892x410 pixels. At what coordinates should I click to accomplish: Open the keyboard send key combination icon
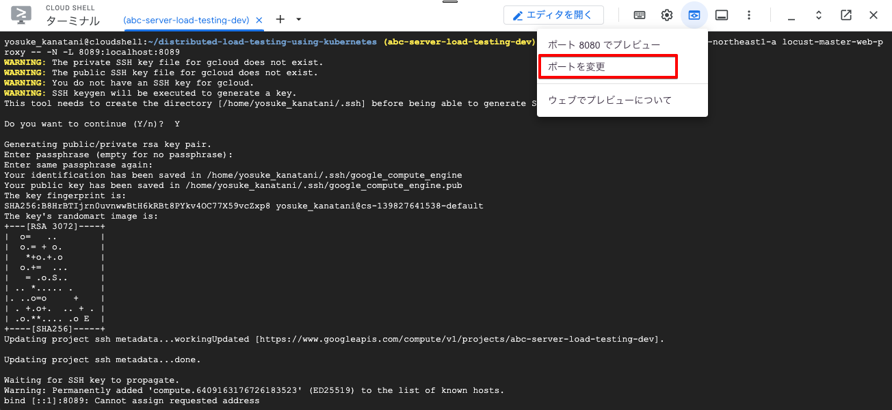click(x=640, y=15)
